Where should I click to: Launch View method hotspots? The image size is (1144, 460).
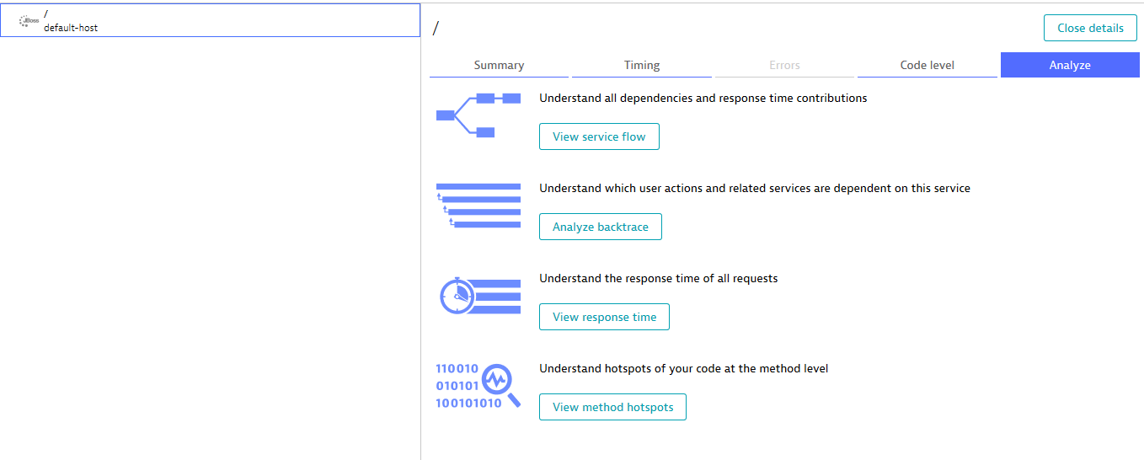click(612, 407)
